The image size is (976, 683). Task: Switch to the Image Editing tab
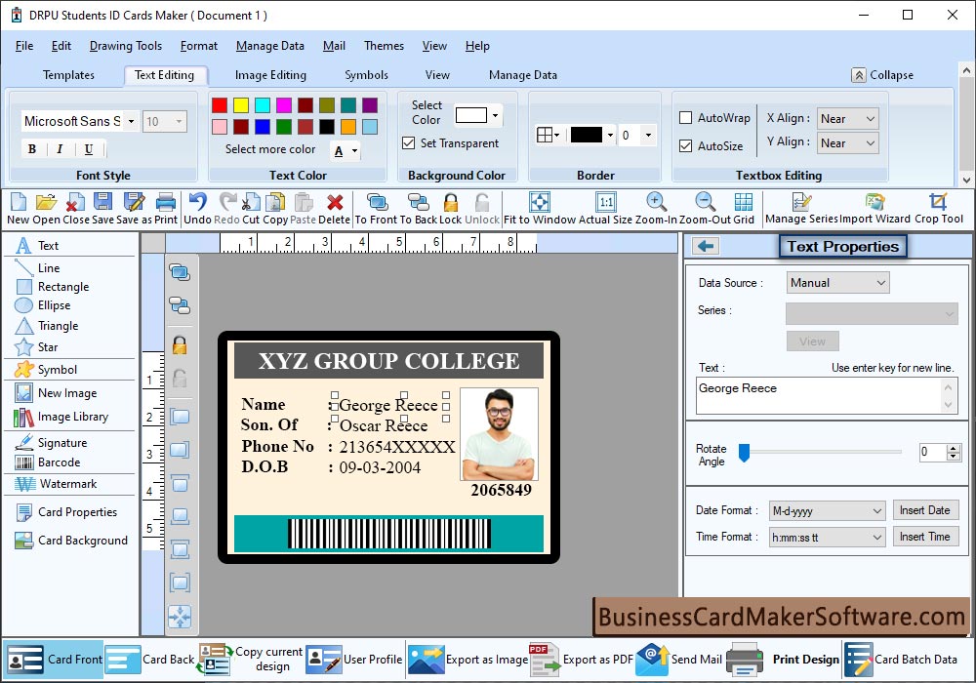[x=270, y=75]
